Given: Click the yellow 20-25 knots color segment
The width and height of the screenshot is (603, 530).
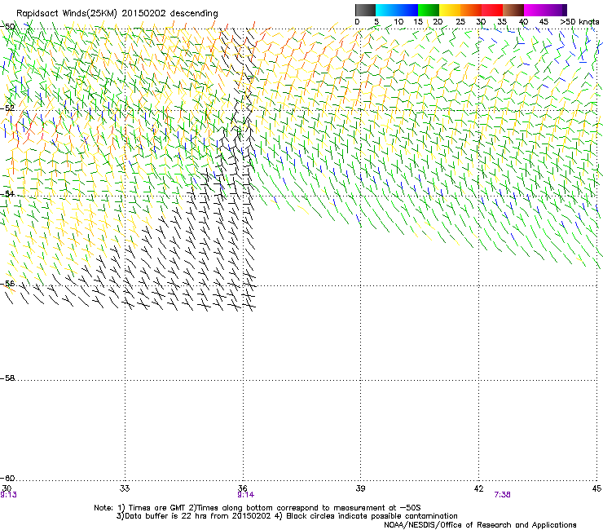Looking at the screenshot, I should click(x=450, y=10).
